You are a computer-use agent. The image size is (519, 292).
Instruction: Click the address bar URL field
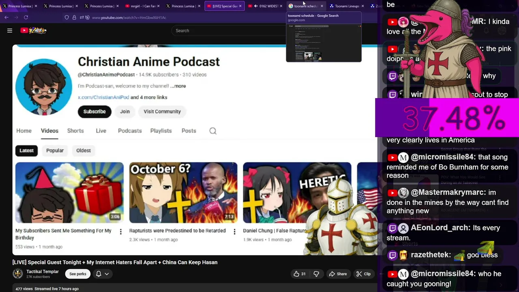[x=129, y=17]
